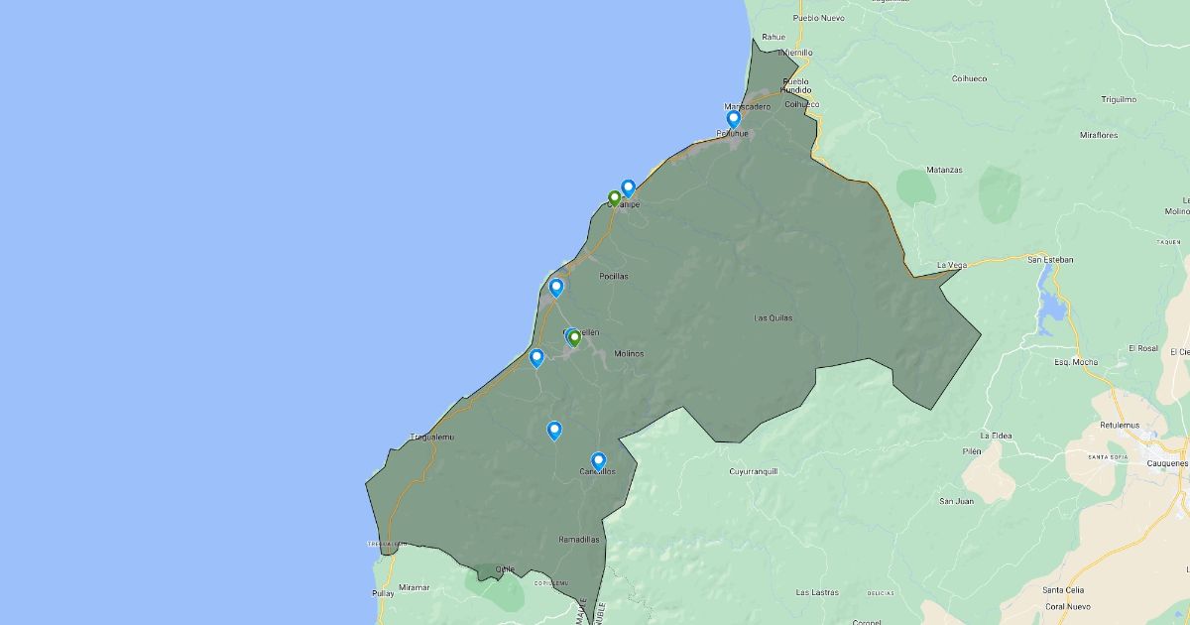1190x625 pixels.
Task: Open the blue pin northwest of Pocillas
Action: tap(556, 288)
